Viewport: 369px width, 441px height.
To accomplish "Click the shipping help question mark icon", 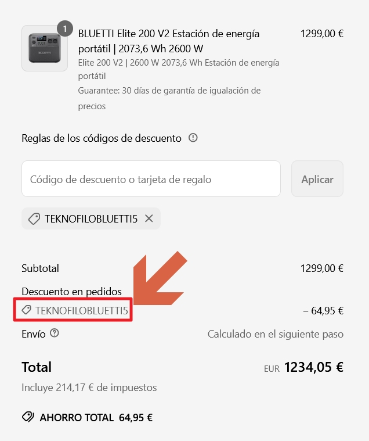I will (x=55, y=333).
